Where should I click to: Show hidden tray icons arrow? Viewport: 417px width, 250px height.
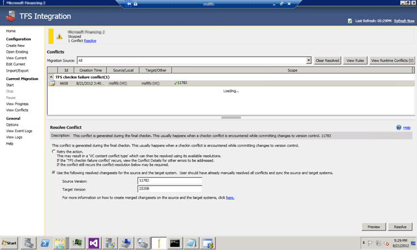(364, 243)
